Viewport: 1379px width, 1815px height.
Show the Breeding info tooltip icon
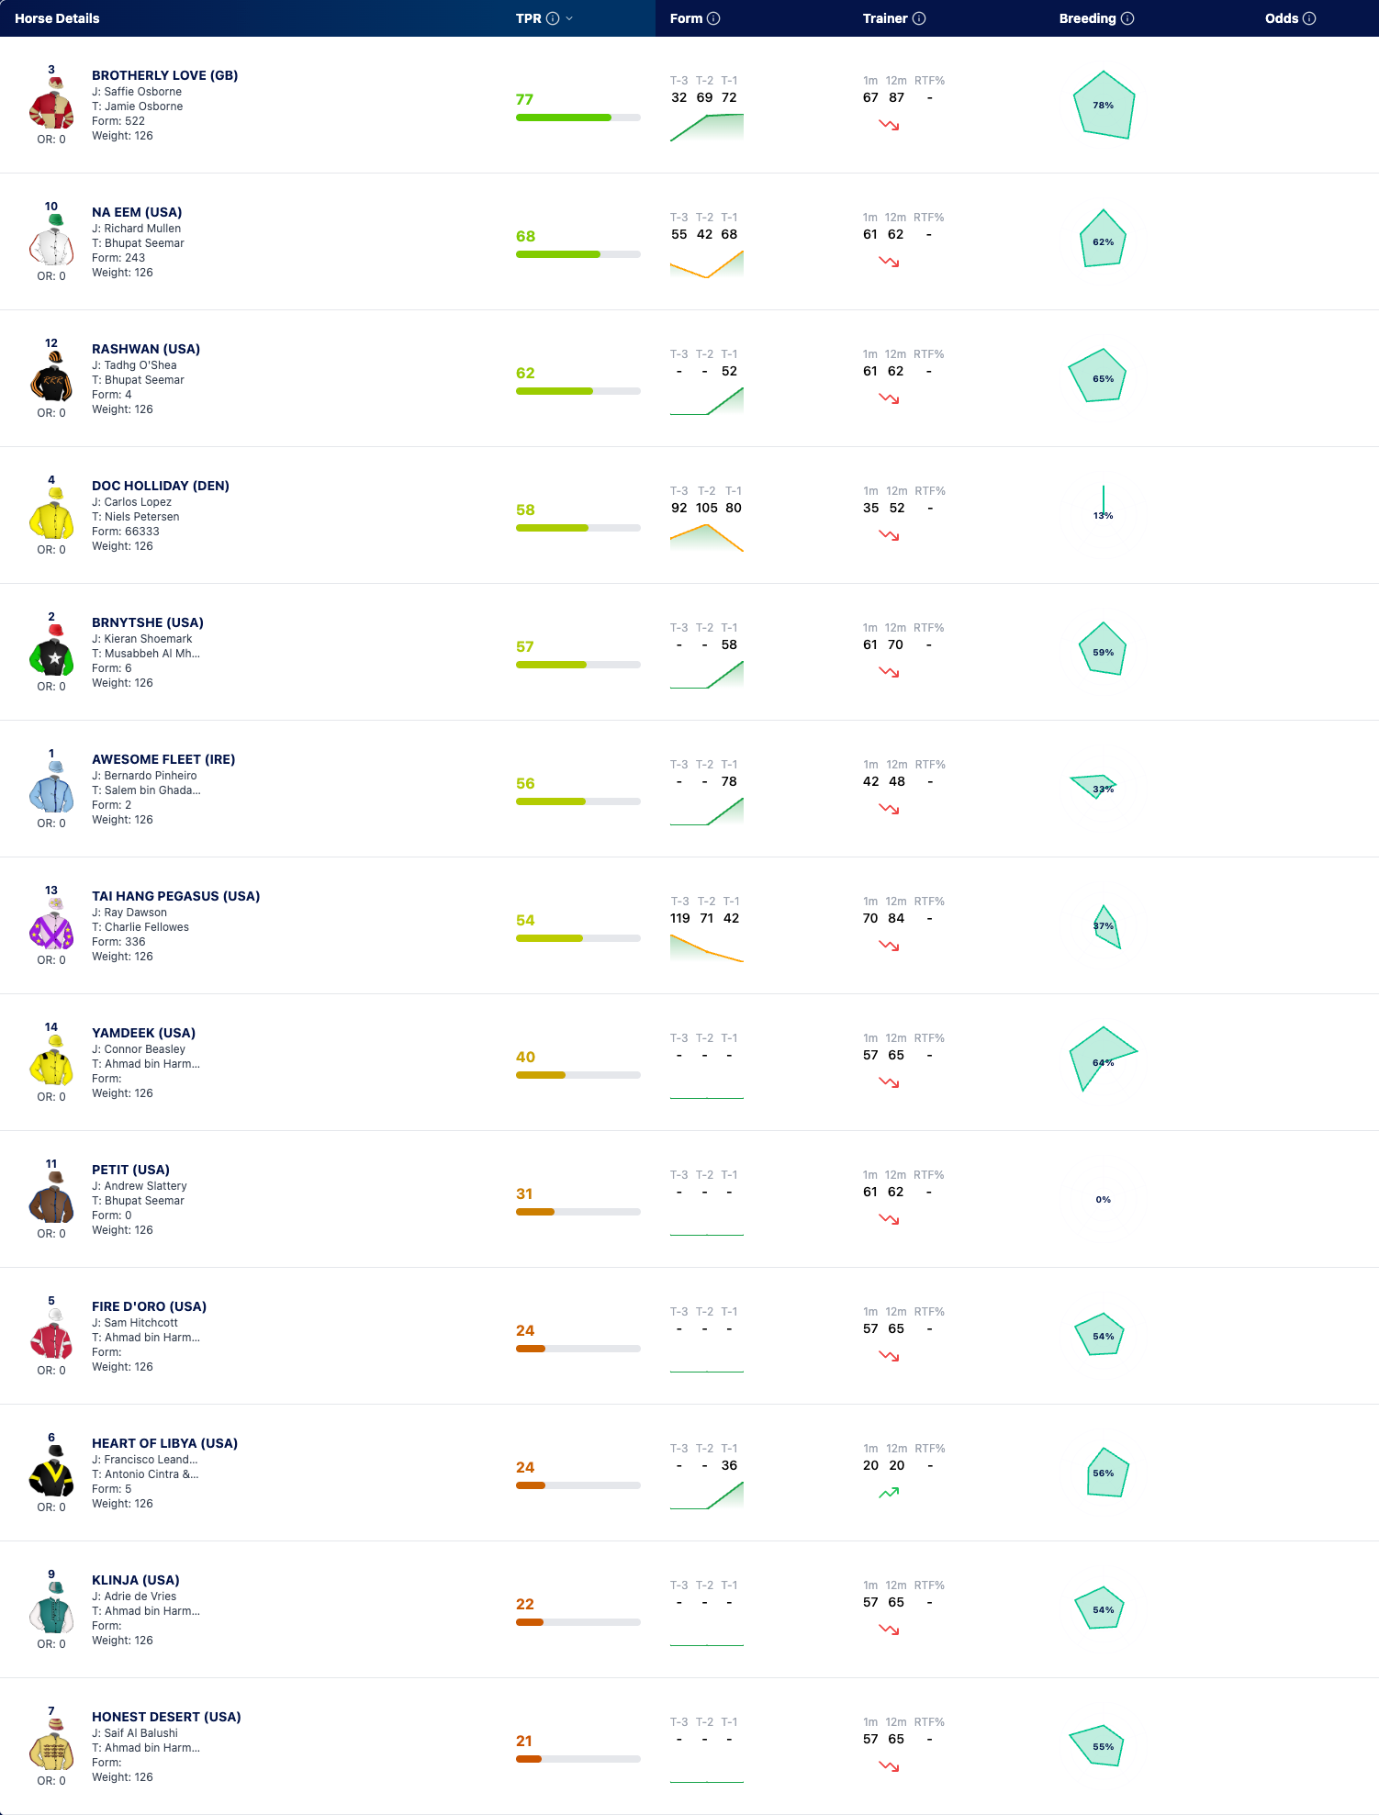(1127, 18)
